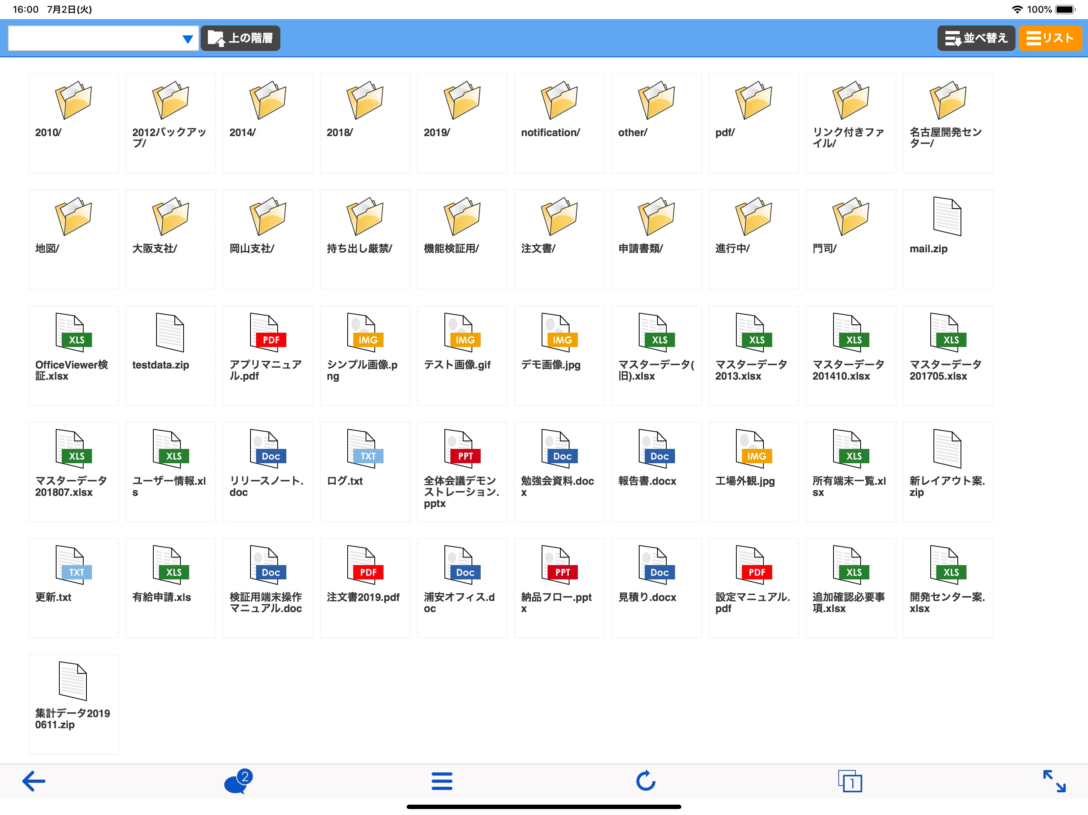Open the 更新.txt file
The image size is (1088, 815).
[x=73, y=588]
